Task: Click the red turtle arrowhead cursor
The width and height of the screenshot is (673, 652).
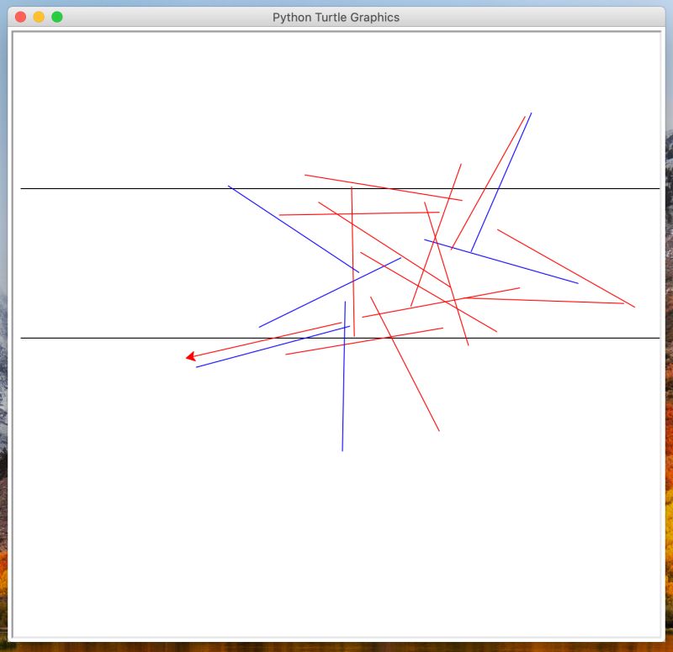Action: tap(192, 356)
